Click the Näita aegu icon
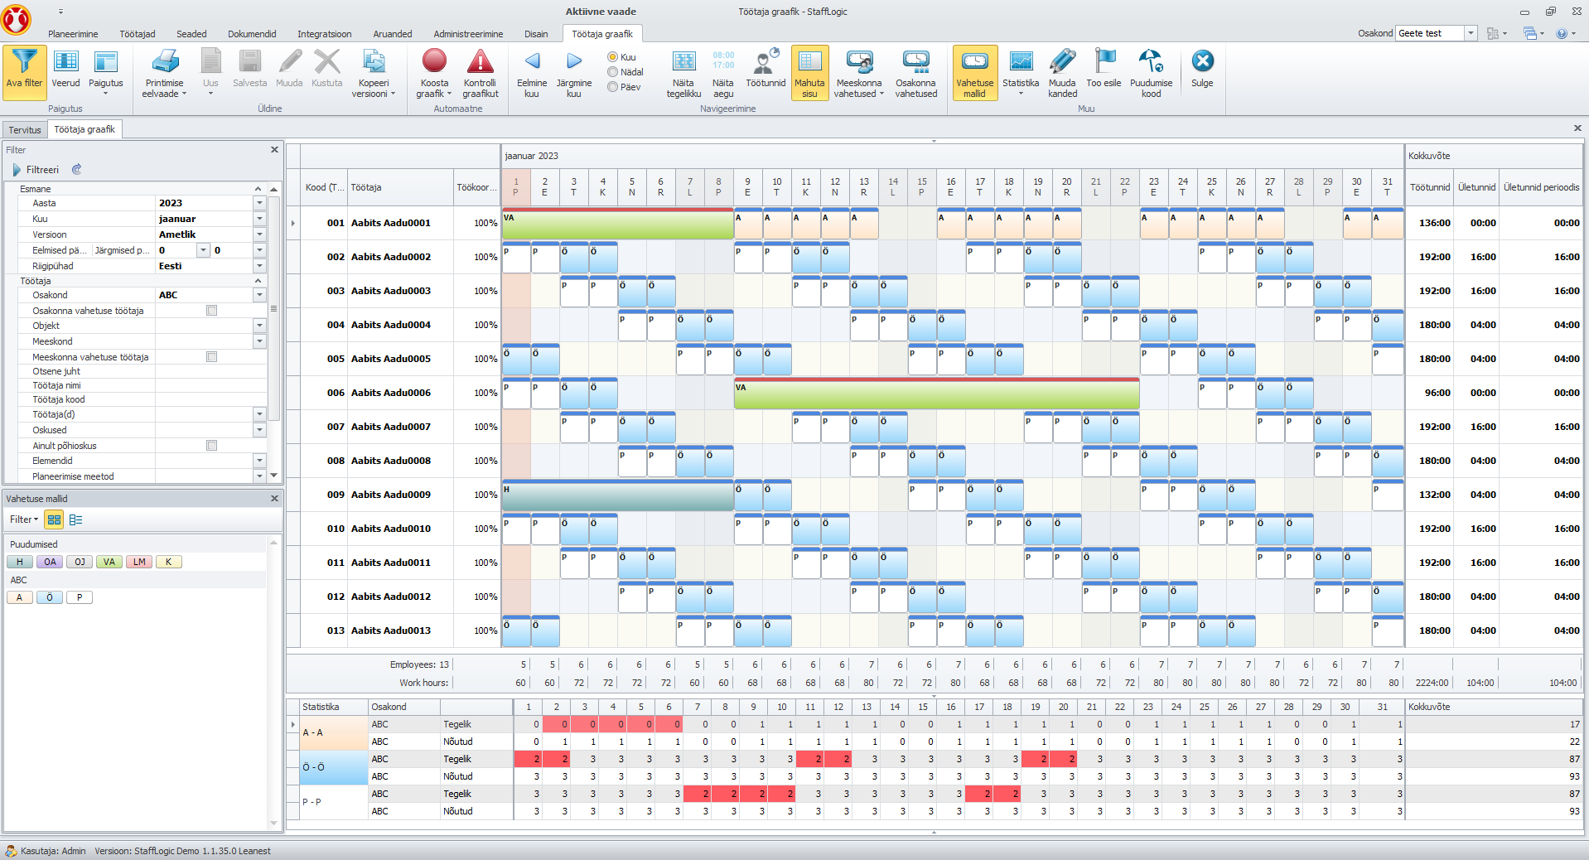The width and height of the screenshot is (1589, 860). tap(723, 60)
